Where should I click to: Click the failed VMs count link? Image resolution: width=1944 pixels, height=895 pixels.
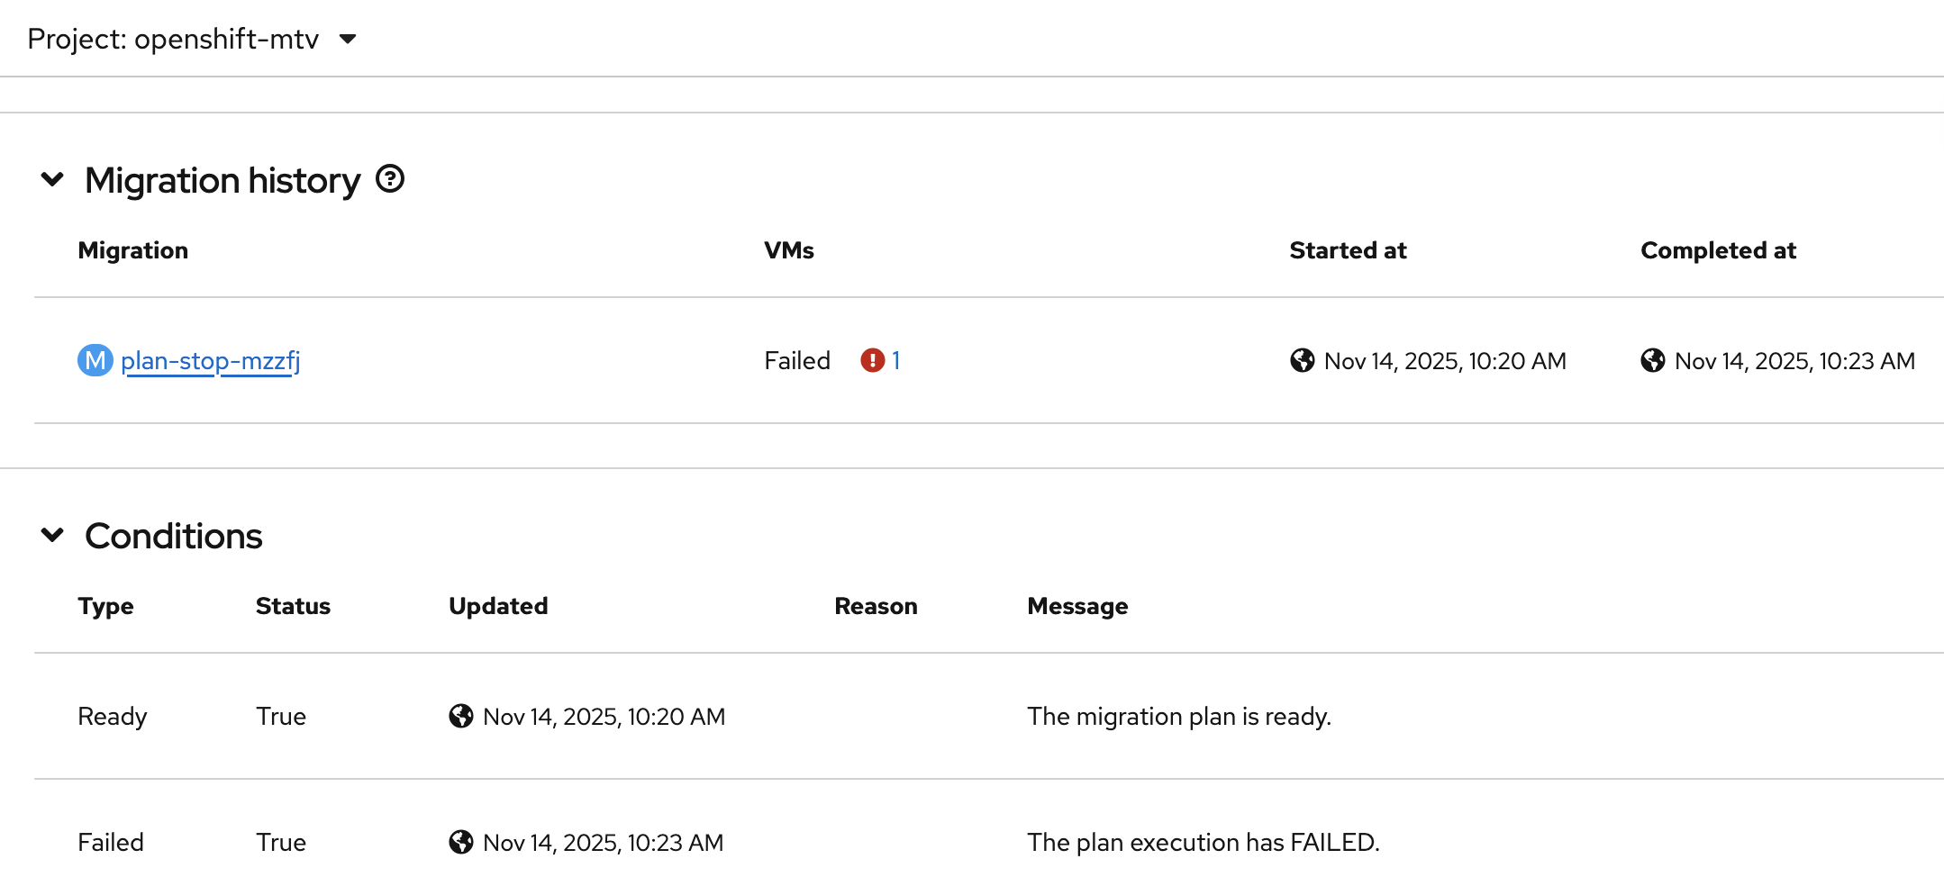[896, 360]
